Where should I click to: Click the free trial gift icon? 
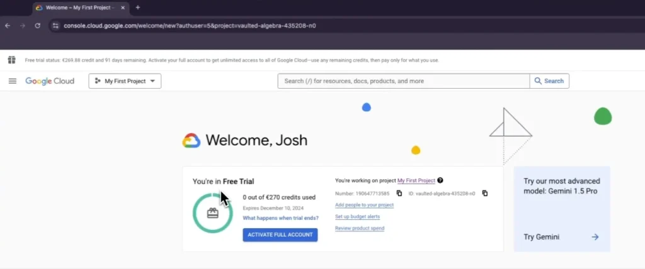tap(11, 60)
